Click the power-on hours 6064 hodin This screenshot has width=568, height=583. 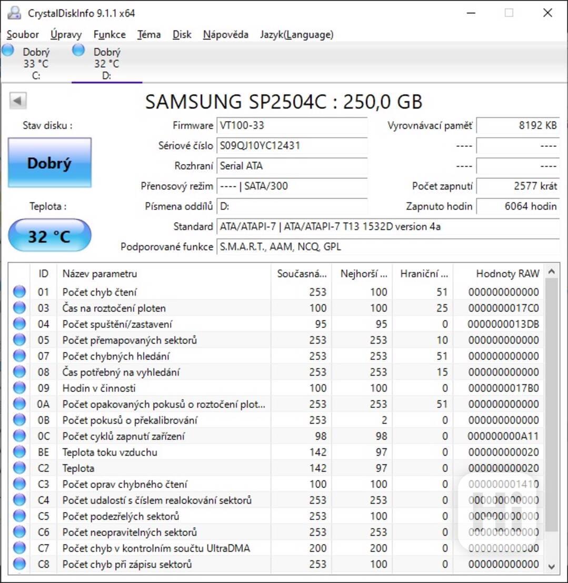pos(518,206)
